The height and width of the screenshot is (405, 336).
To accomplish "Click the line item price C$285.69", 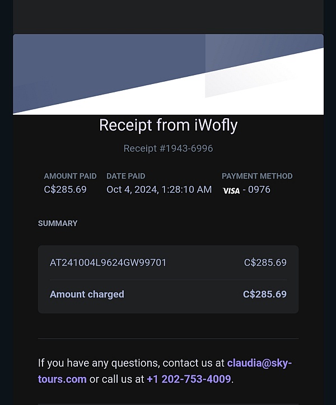I will [x=265, y=263].
